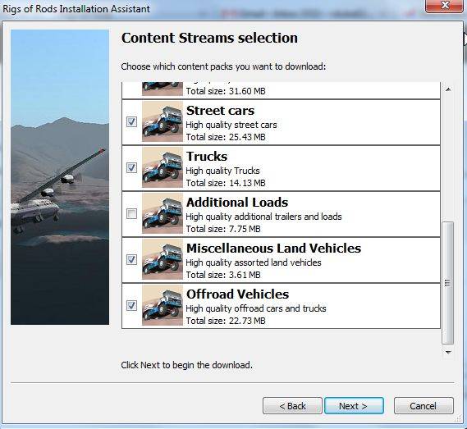Click the scrollbar up arrow
The width and height of the screenshot is (467, 429).
(x=448, y=89)
